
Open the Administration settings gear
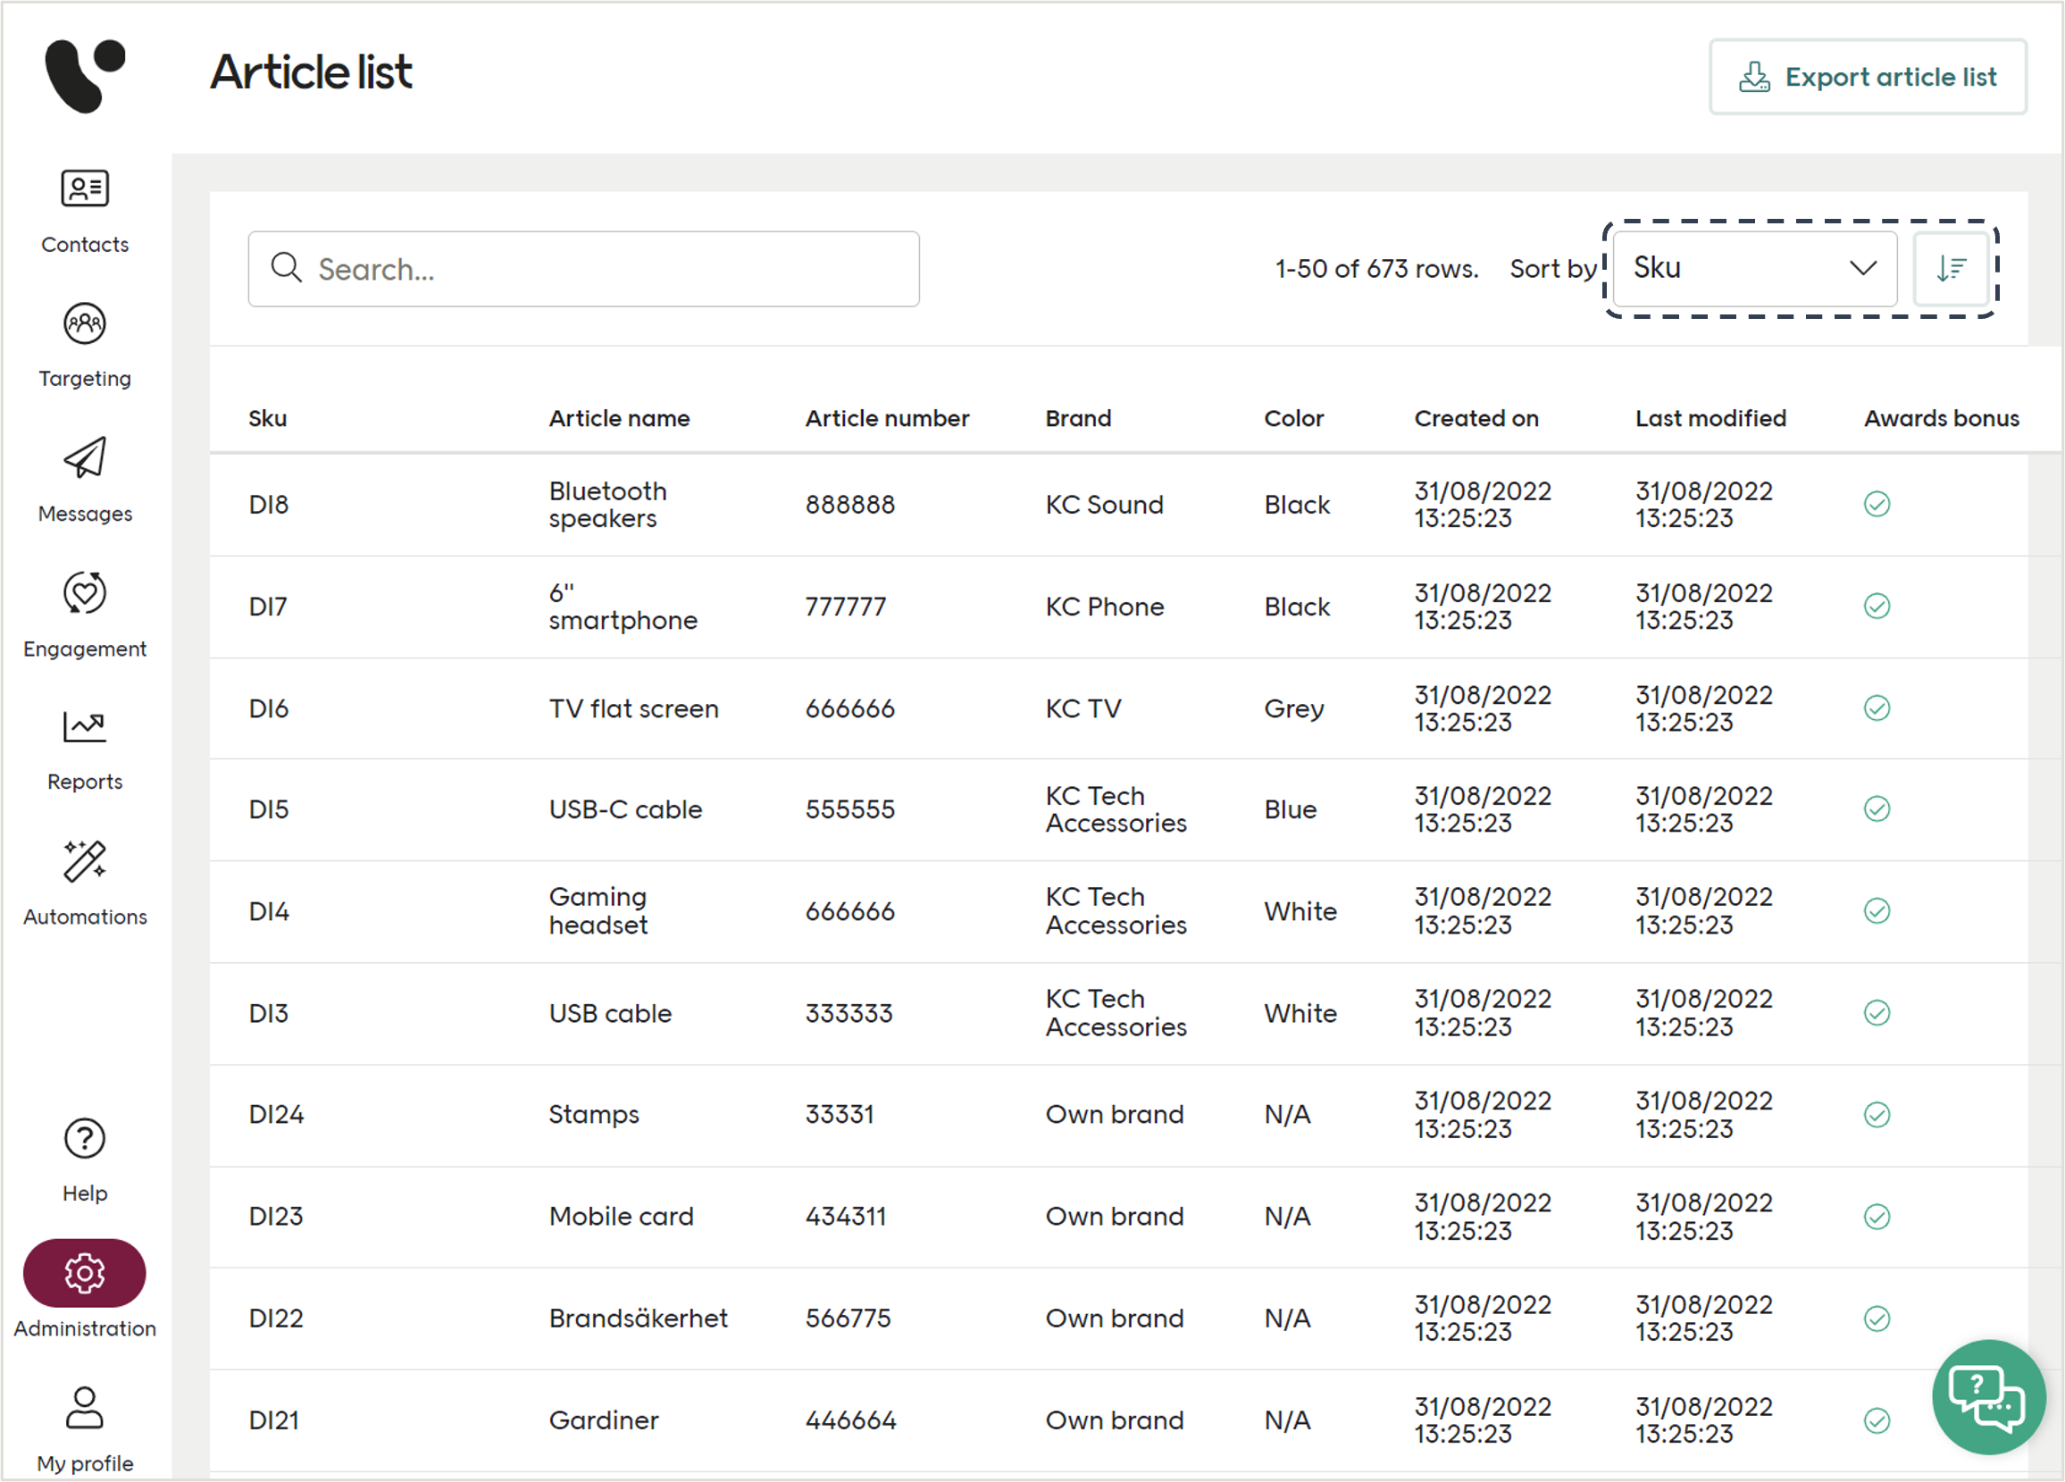tap(84, 1273)
